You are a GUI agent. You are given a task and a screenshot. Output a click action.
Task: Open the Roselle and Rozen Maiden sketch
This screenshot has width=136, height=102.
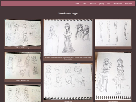click(68, 38)
